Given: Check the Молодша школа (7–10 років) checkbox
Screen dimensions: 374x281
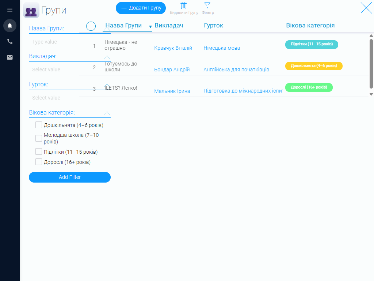Looking at the screenshot, I should pos(39,138).
